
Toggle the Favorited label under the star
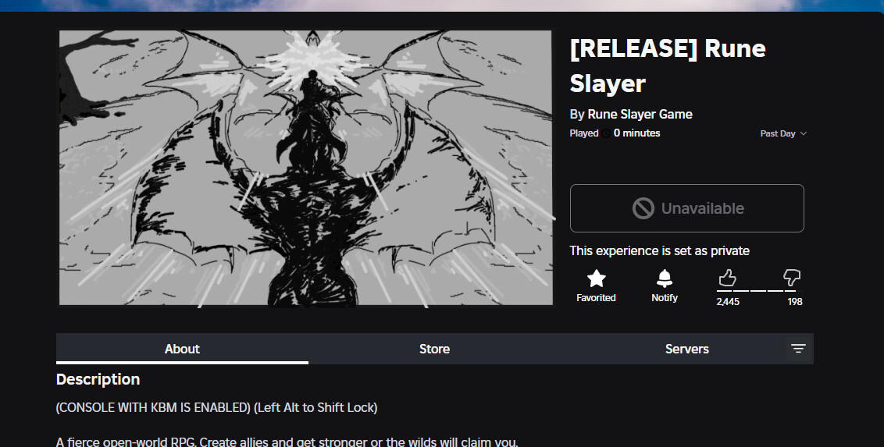pyautogui.click(x=596, y=298)
